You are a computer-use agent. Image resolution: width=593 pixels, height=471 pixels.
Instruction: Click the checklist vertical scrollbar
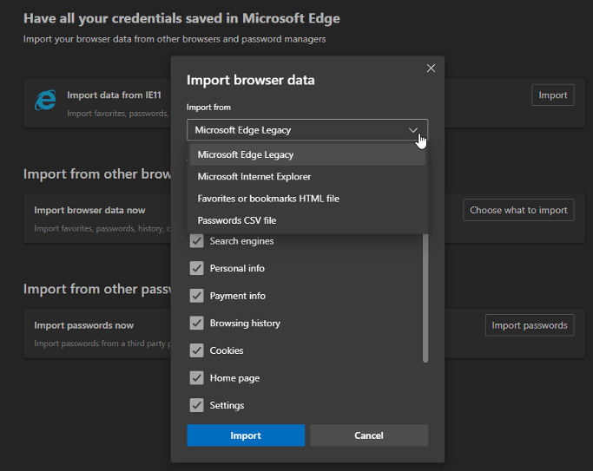(425, 299)
